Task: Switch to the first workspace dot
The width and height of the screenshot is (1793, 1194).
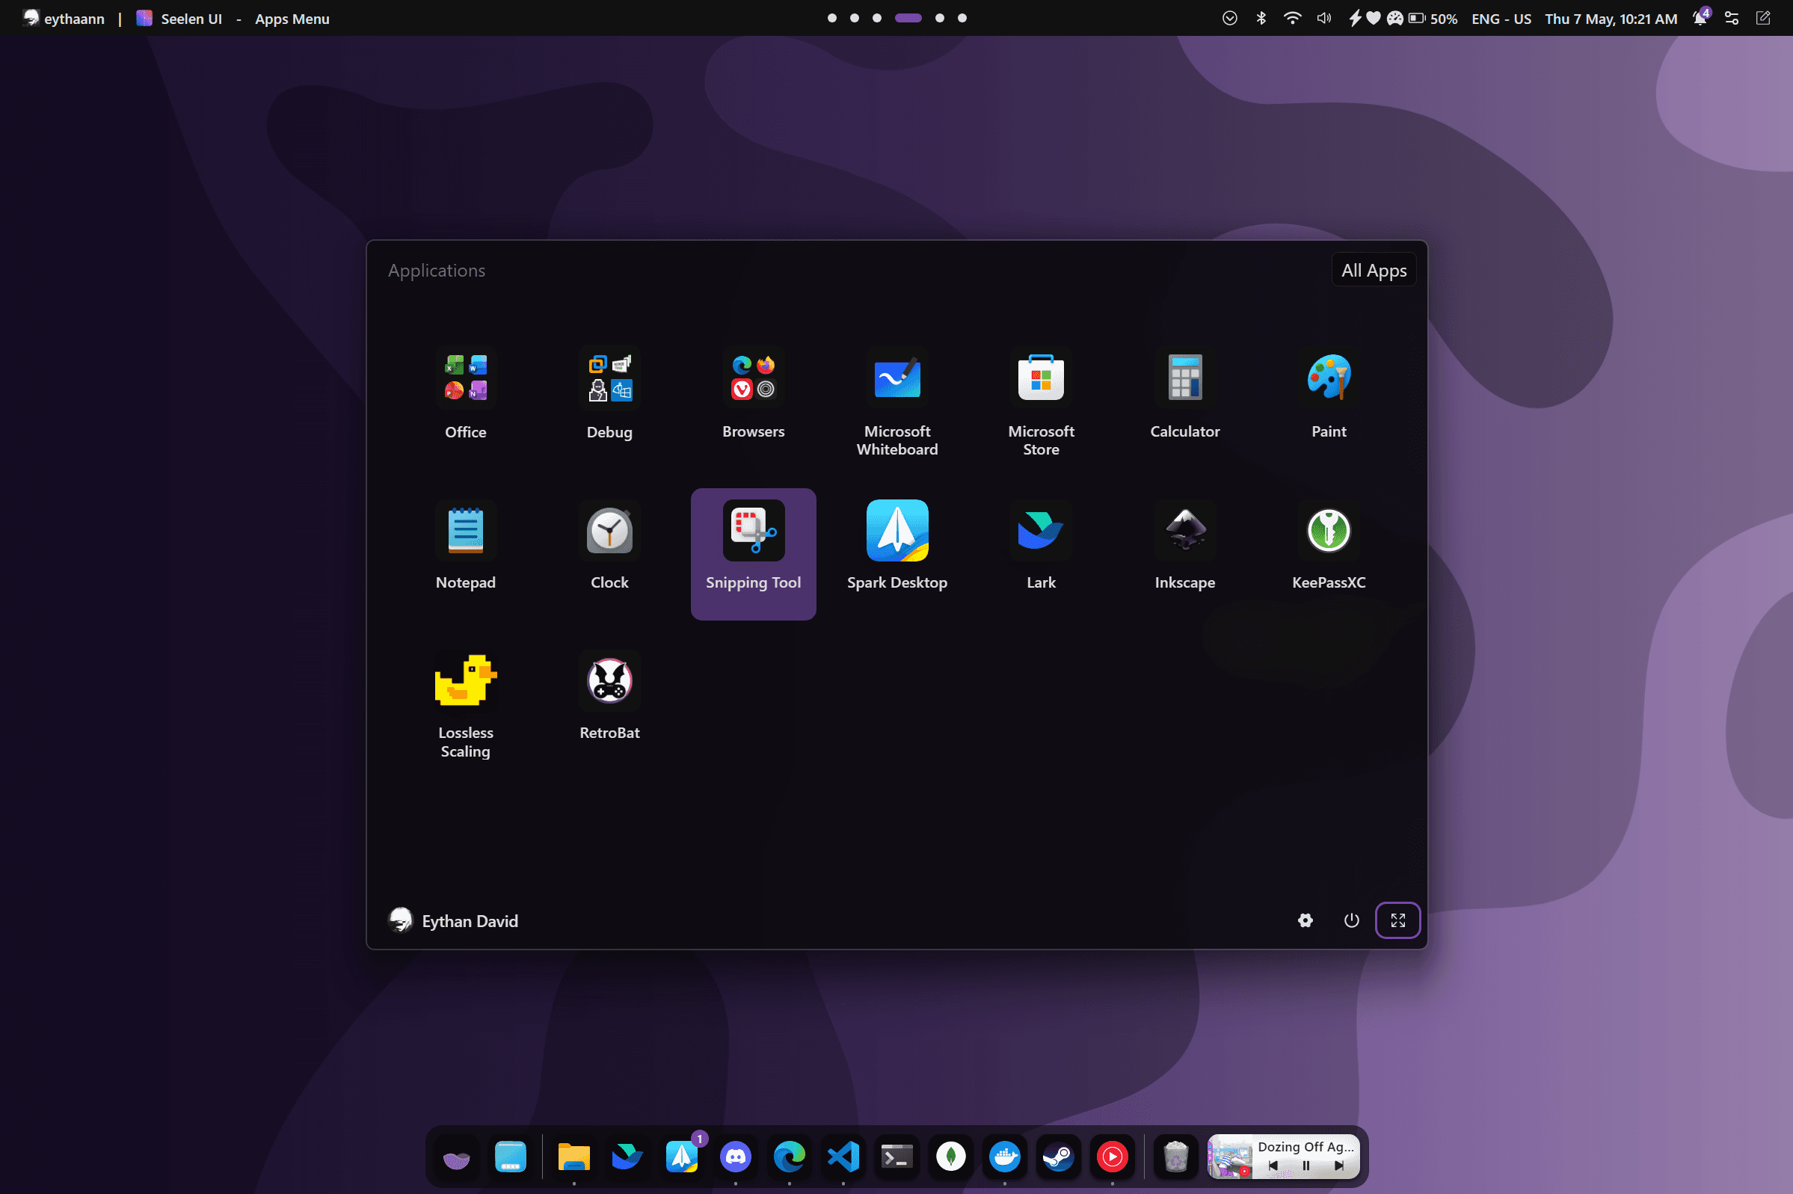Action: click(831, 18)
